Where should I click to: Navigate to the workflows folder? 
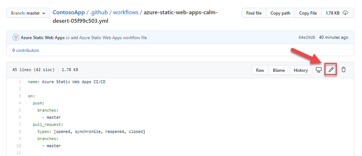(x=125, y=12)
